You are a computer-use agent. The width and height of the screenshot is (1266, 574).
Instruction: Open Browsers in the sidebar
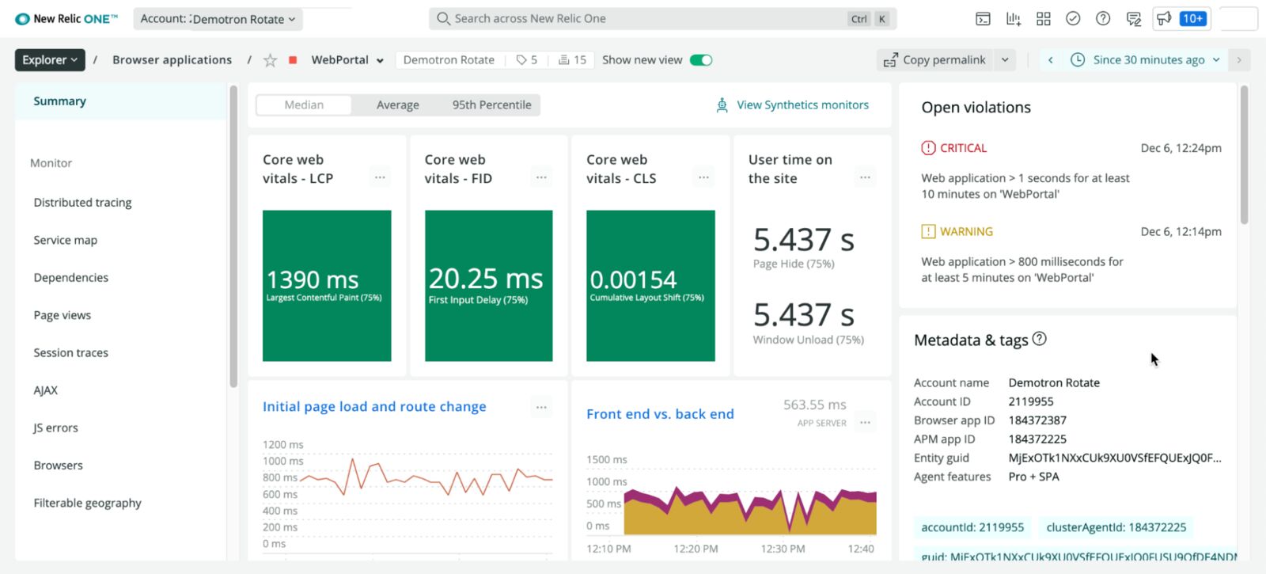[58, 466]
